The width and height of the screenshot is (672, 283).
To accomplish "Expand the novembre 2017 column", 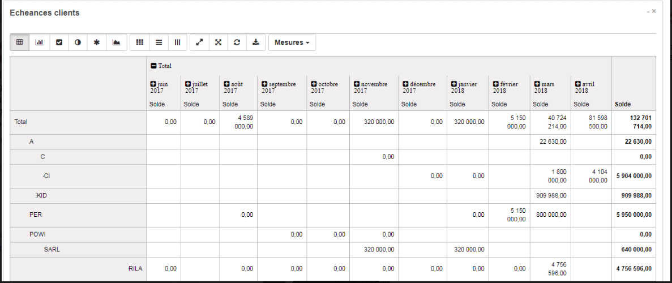I will tap(357, 84).
